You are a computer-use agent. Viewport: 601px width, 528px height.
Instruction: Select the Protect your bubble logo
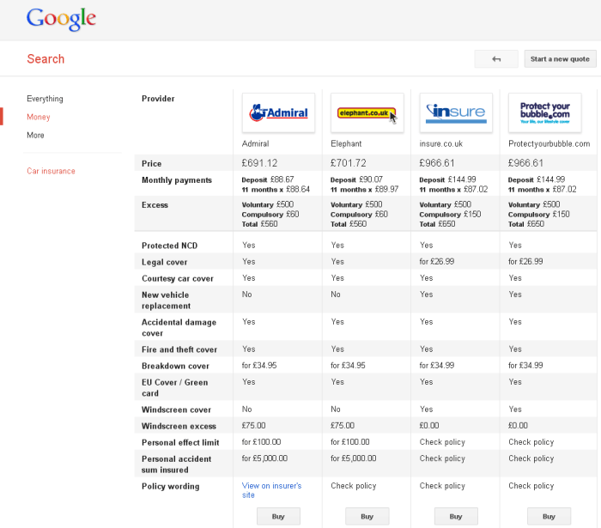pos(544,112)
